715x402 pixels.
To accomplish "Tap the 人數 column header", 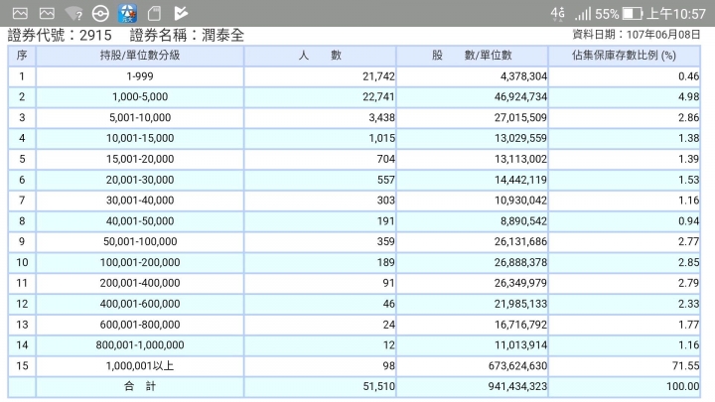I will click(x=320, y=56).
